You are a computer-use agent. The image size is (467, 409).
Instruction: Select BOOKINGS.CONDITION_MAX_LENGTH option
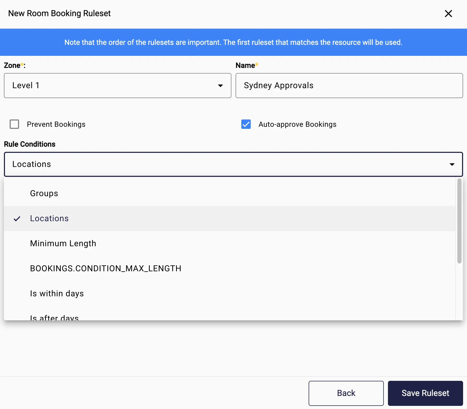pyautogui.click(x=230, y=269)
